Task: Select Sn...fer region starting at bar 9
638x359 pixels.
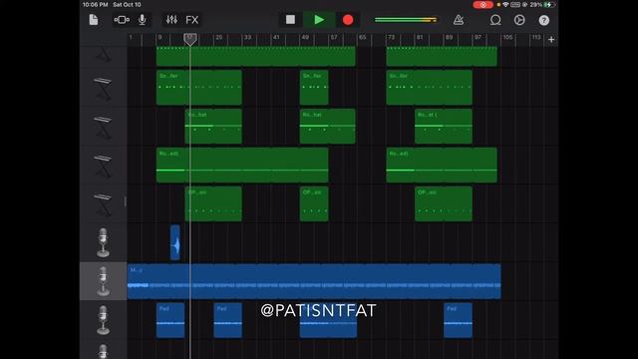Action: (x=199, y=88)
